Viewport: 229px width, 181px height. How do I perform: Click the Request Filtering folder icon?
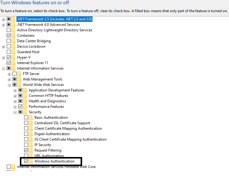(31, 150)
